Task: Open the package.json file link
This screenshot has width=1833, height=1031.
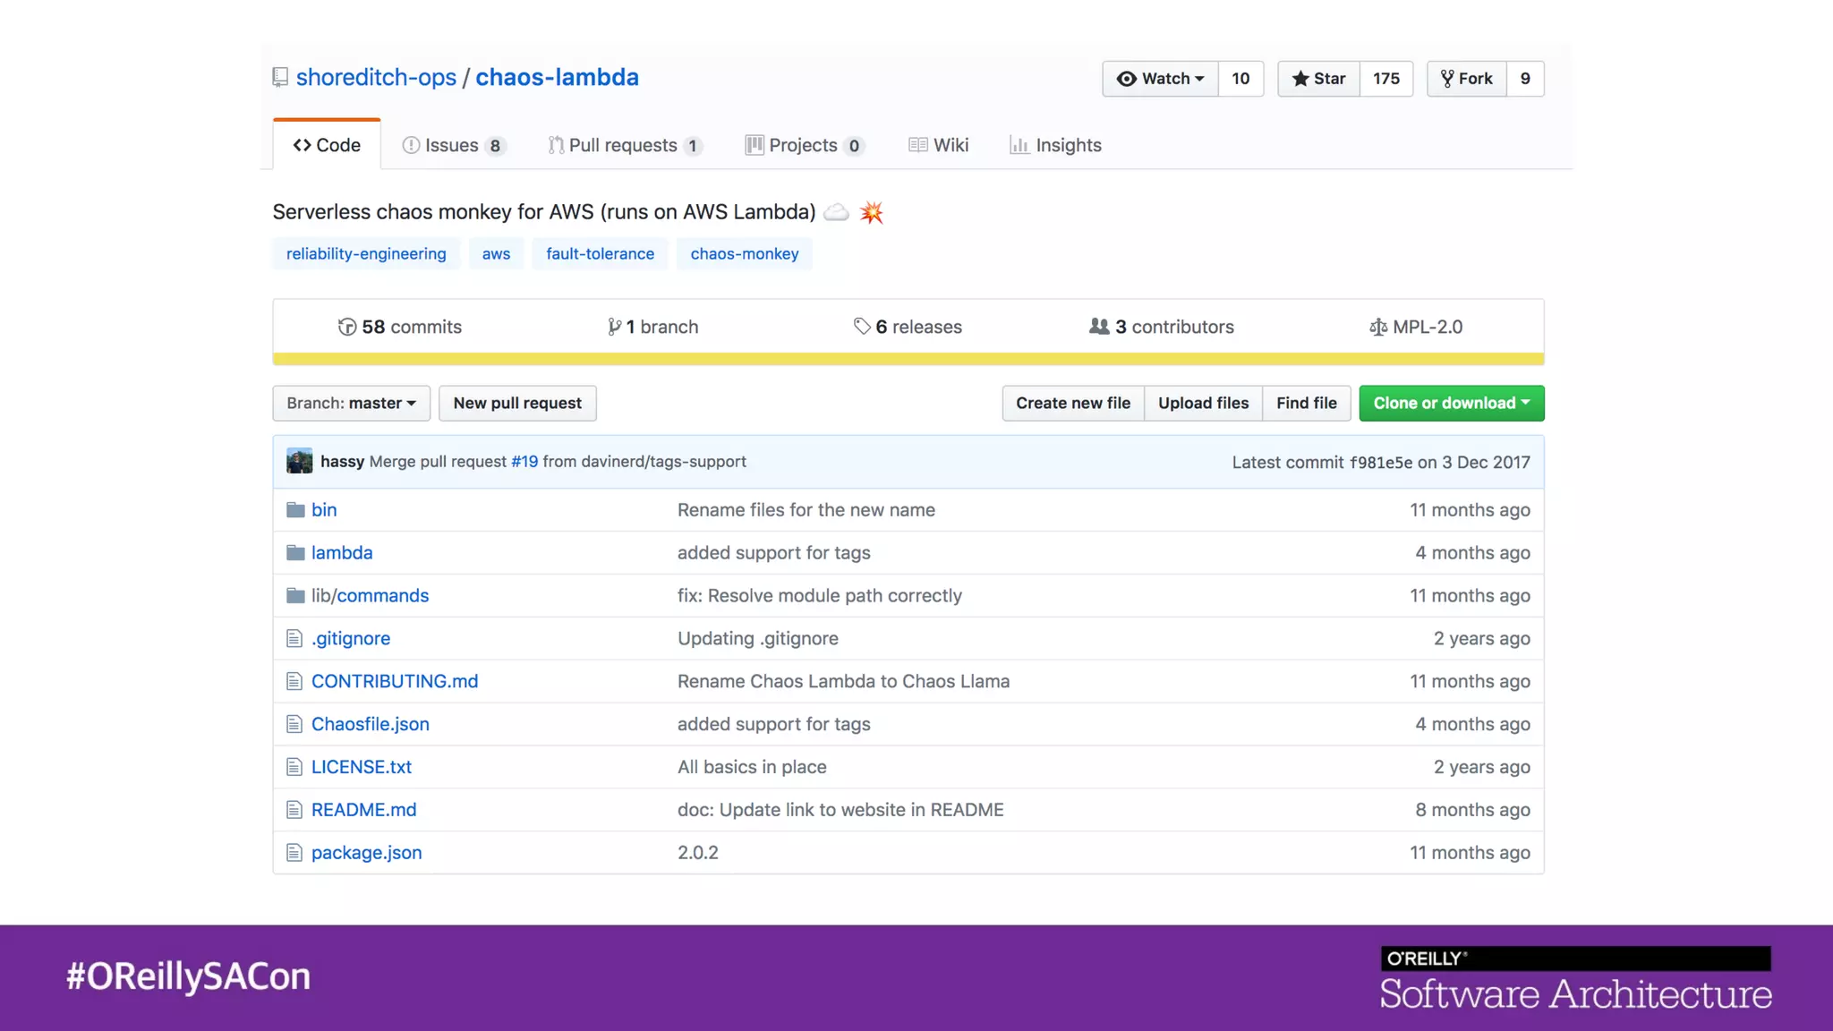Action: click(366, 853)
